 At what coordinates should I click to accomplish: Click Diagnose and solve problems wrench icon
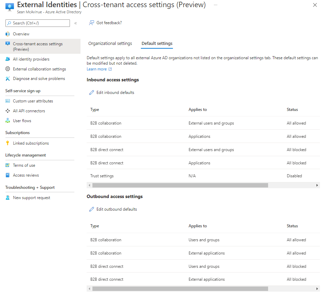(8, 79)
